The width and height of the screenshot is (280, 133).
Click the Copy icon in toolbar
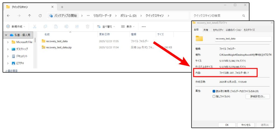click(x=45, y=26)
